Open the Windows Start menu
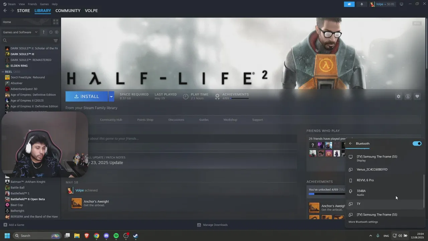Viewport: 428px width, 241px height. pos(7,236)
